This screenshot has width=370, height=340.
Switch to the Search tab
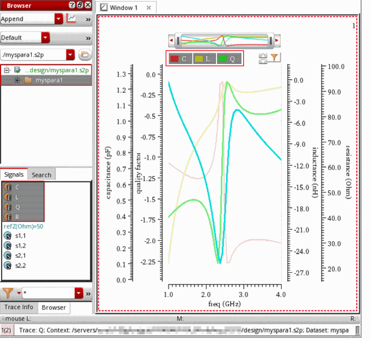click(x=41, y=175)
